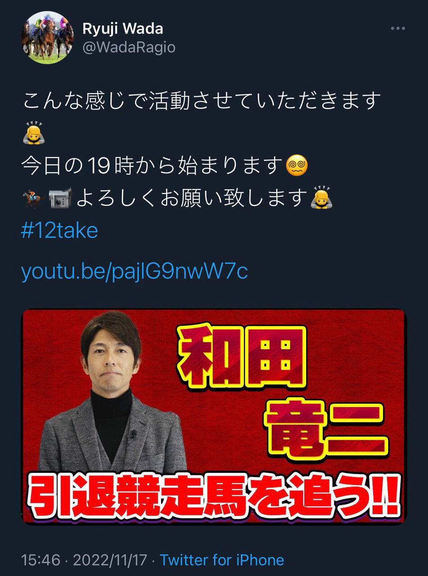428x576 pixels.
Task: Tap the horse racing jockey emoji
Action: point(33,198)
